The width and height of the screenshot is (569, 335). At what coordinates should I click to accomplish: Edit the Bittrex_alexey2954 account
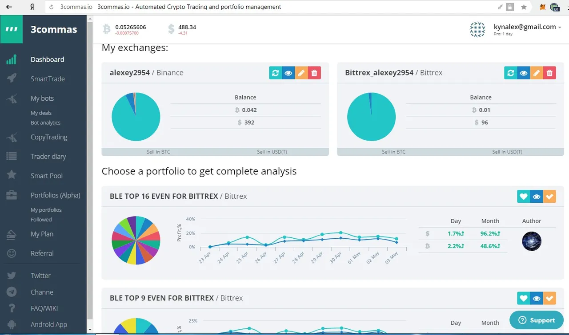click(x=537, y=73)
